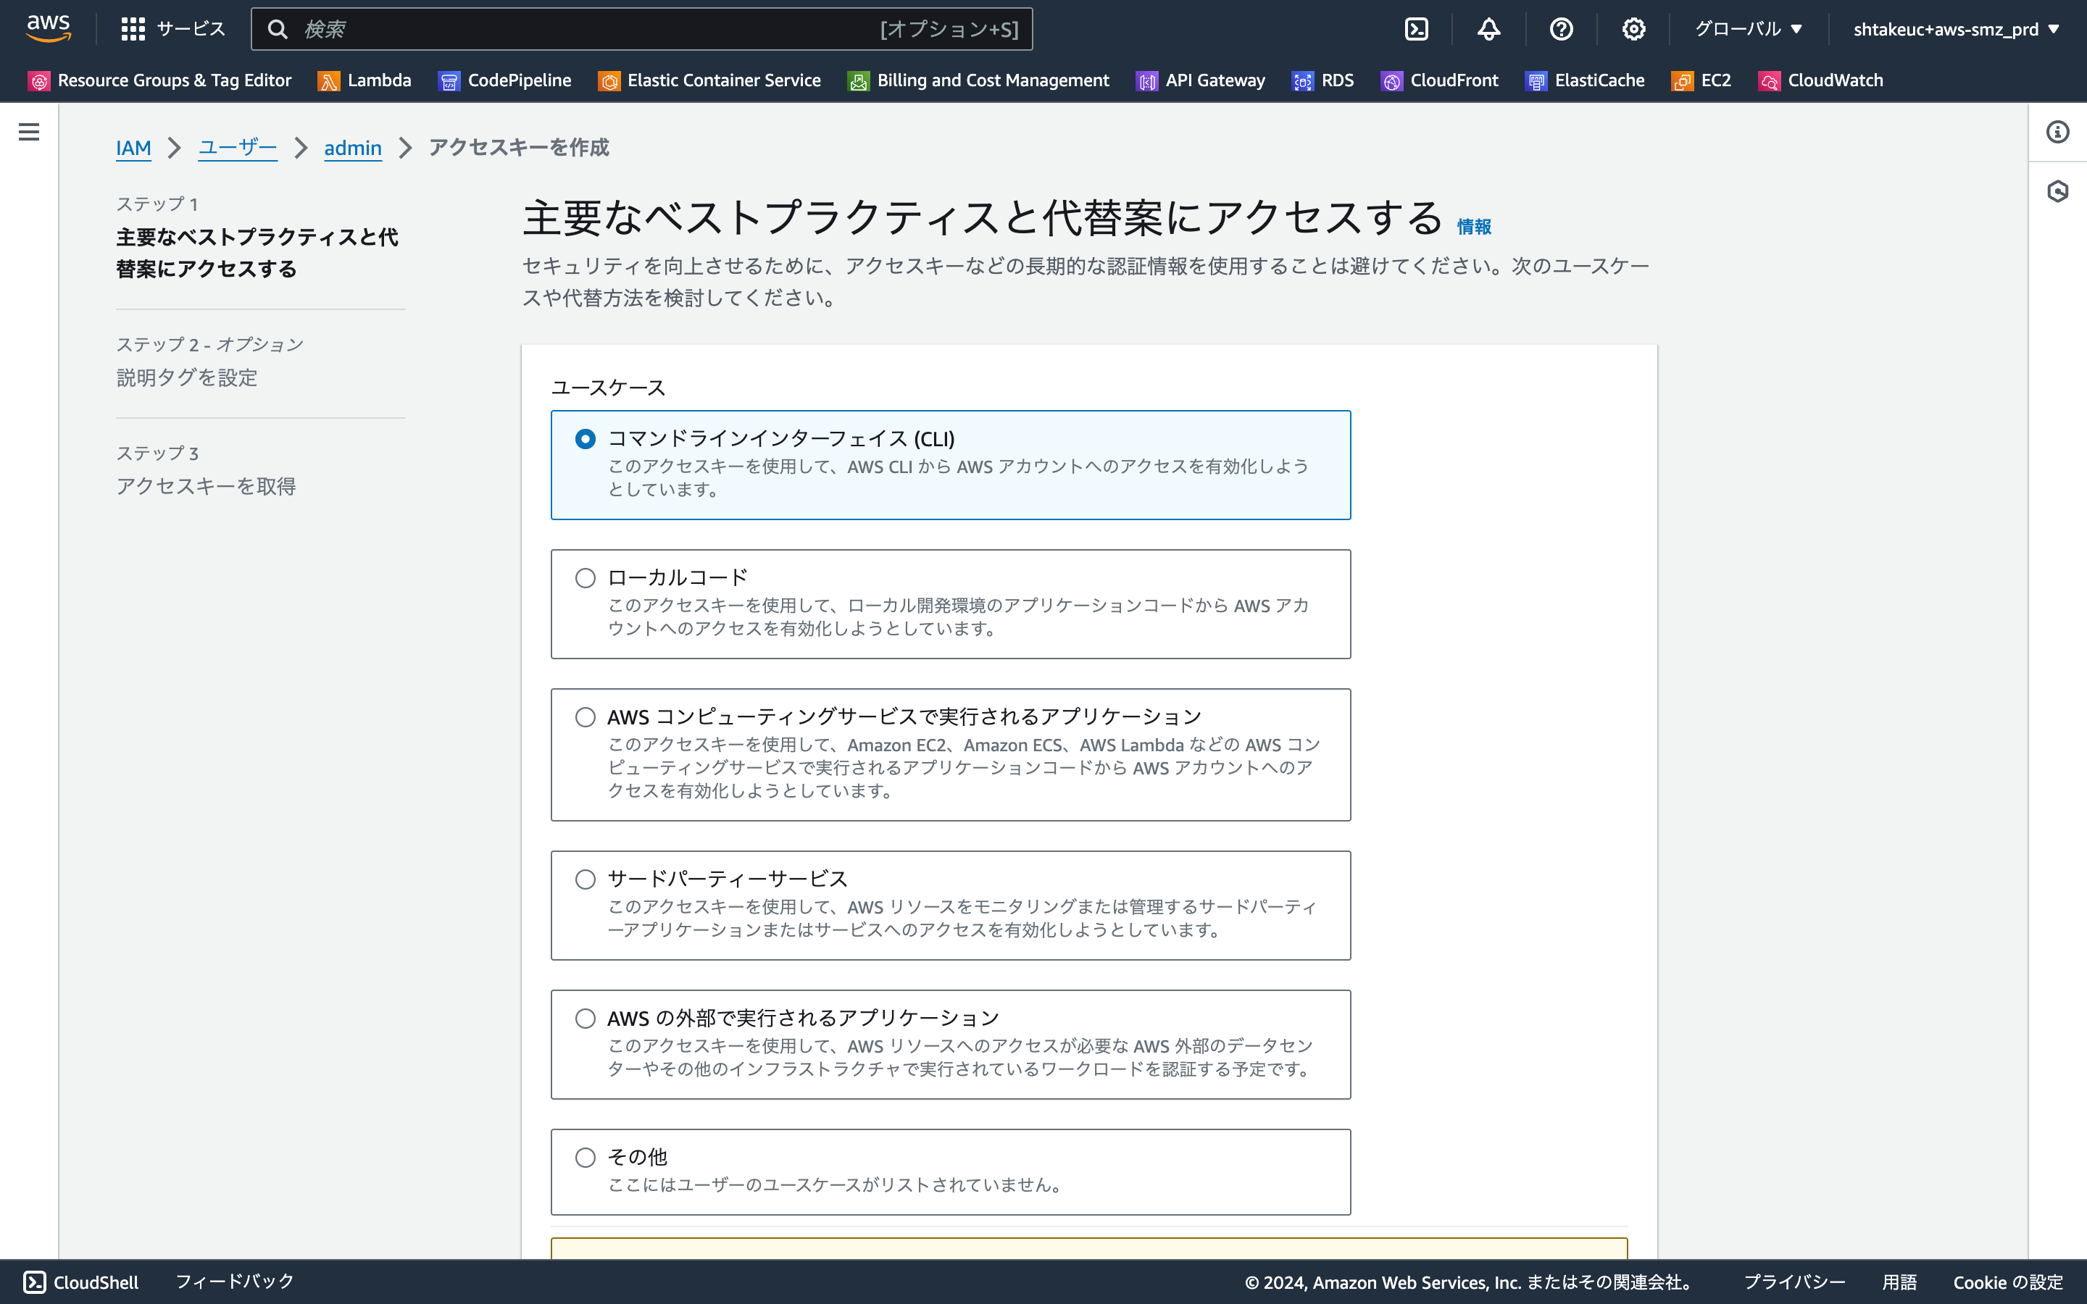Open the shtakeuc+aws-smz_prd account dropdown

click(x=1955, y=29)
